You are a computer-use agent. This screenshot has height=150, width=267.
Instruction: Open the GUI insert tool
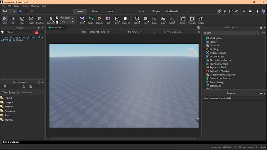coord(108,20)
